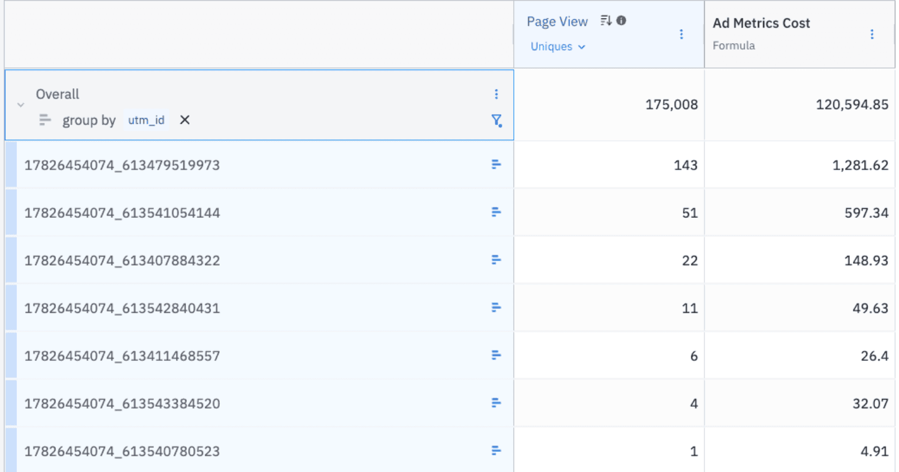Open breakdown icon on row 17826454074_613543384520
Screen dimensions: 899x472
point(496,403)
